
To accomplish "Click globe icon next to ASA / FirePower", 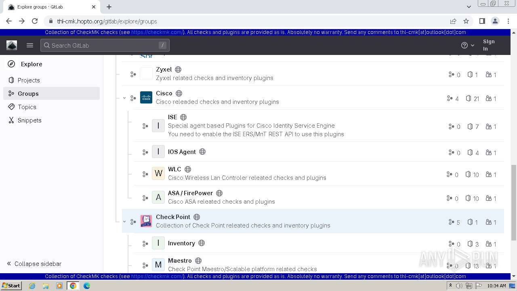I will coord(219,193).
